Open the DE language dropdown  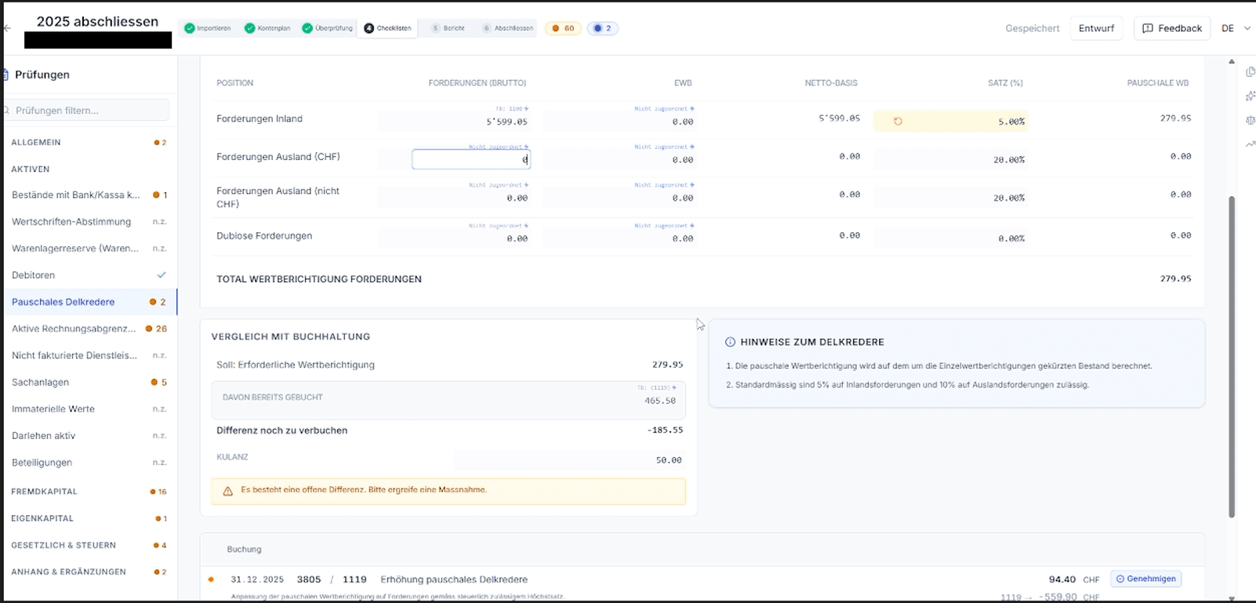(1236, 28)
